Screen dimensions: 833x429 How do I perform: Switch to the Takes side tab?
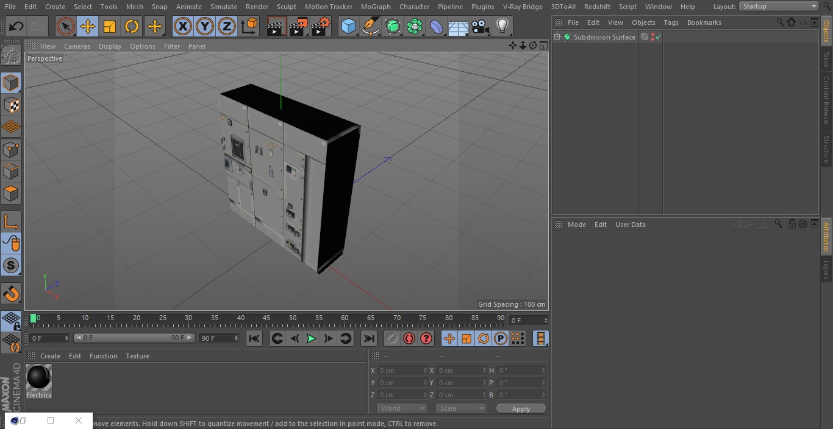tap(826, 59)
